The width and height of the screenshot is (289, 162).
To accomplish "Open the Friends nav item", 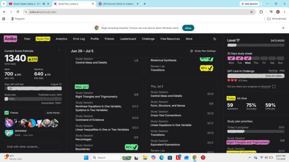I will click(x=109, y=39).
